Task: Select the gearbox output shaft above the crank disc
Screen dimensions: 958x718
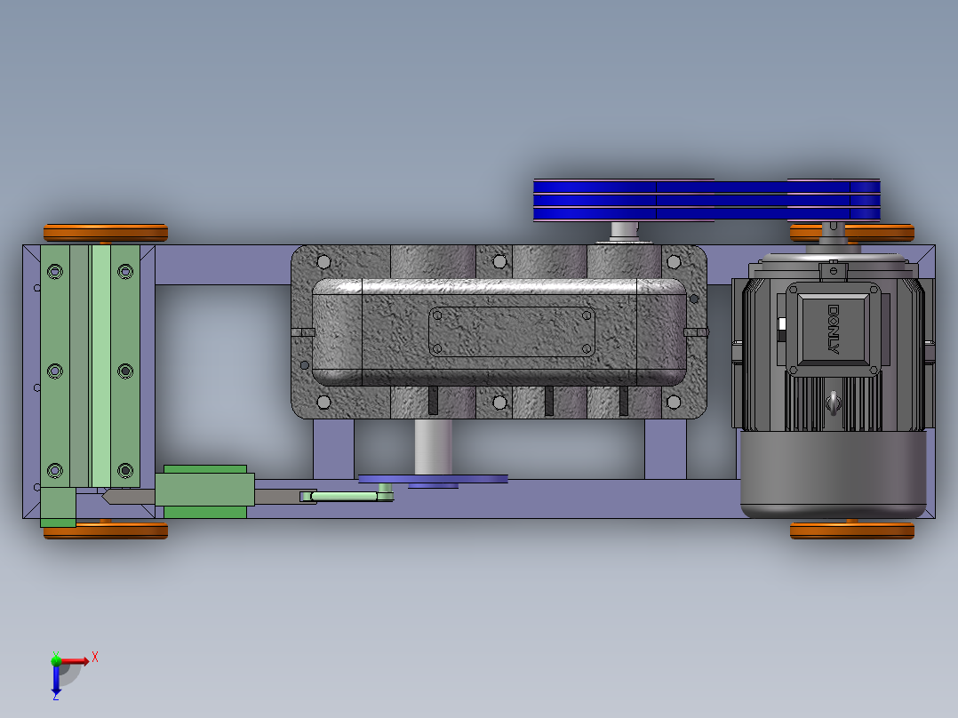Action: [x=433, y=446]
